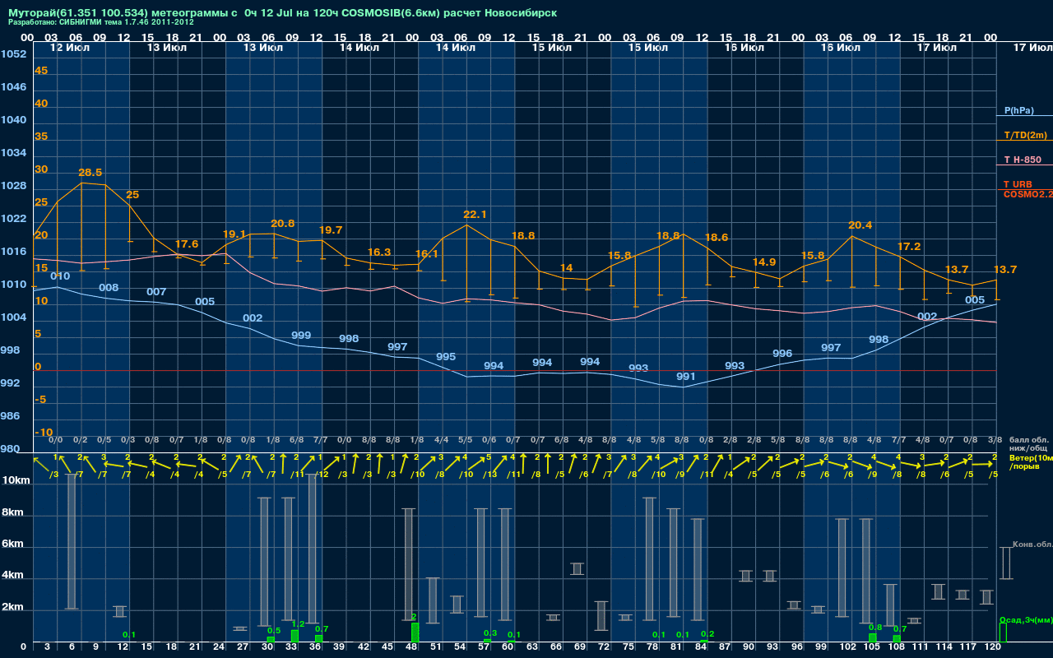
Task: Click the T URB legend entry
Action: (x=1018, y=184)
